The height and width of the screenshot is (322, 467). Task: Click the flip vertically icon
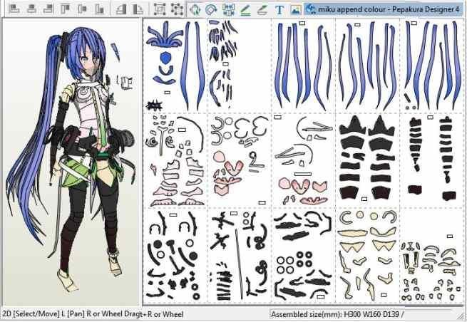tap(138, 9)
